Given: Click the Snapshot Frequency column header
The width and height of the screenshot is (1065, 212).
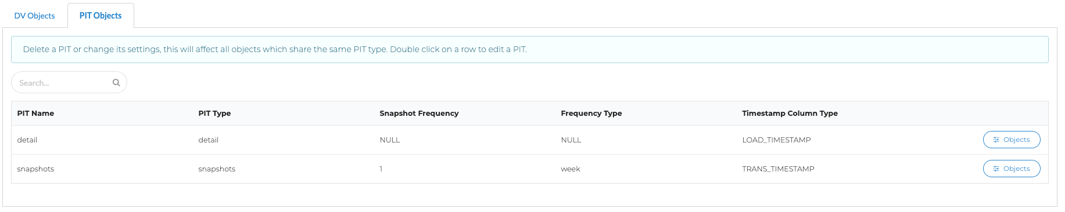Looking at the screenshot, I should click(419, 113).
